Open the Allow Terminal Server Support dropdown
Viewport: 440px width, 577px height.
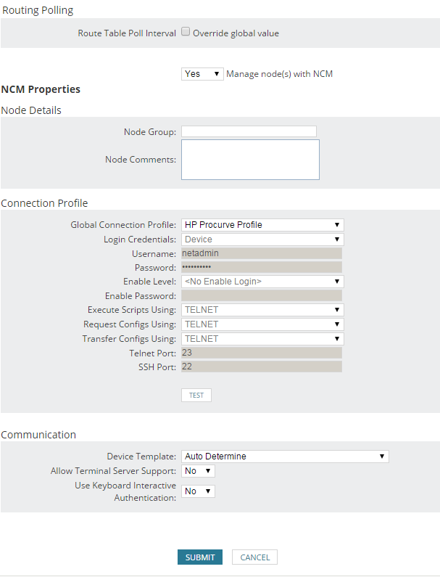pos(198,471)
